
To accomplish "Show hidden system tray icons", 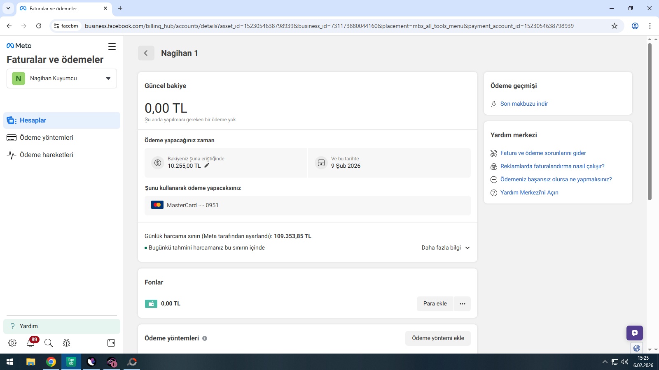I will tap(605, 362).
